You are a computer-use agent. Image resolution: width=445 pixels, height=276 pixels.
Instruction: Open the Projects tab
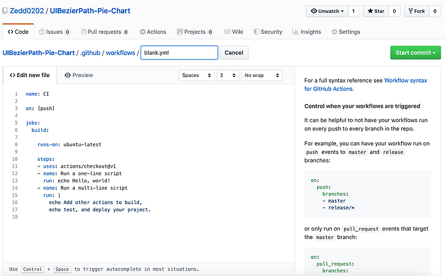pyautogui.click(x=195, y=31)
